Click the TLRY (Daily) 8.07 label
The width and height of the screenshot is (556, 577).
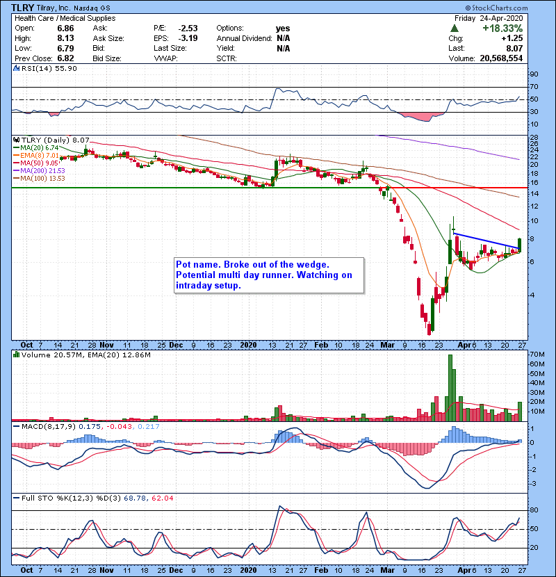coord(56,140)
